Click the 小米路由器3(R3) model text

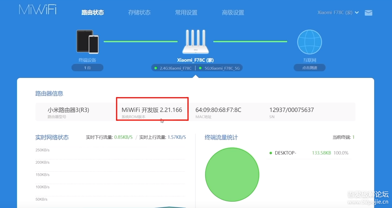(x=68, y=110)
